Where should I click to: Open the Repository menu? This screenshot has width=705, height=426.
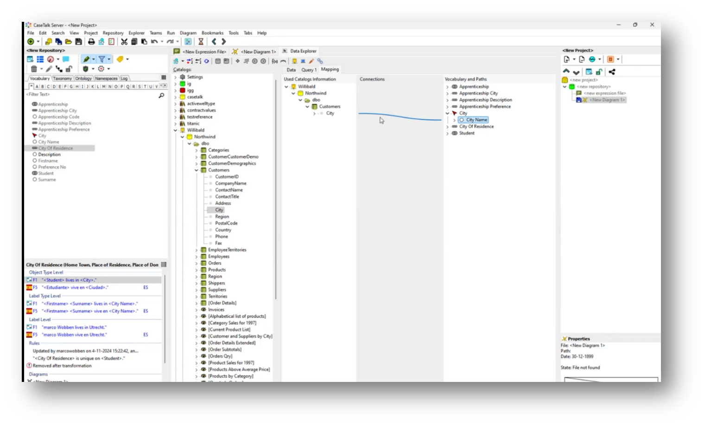pyautogui.click(x=113, y=33)
